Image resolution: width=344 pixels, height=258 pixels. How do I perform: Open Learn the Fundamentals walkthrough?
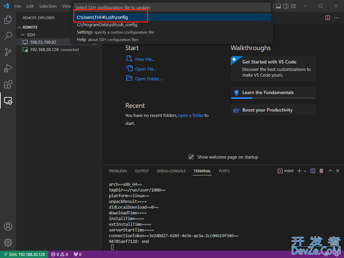(x=273, y=93)
